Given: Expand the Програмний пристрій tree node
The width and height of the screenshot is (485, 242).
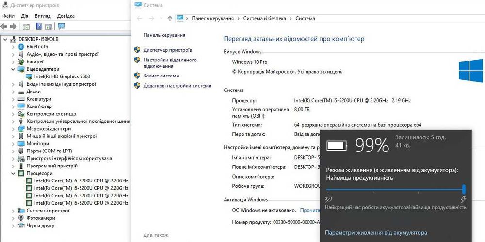Looking at the screenshot, I should (x=13, y=166).
